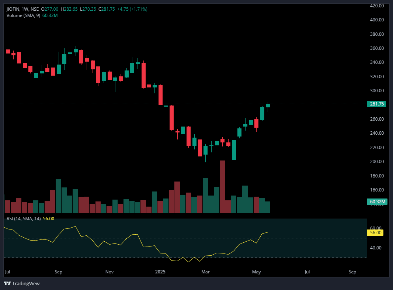The height and width of the screenshot is (290, 393).
Task: Click the tallest red volume bar
Action: [222, 187]
